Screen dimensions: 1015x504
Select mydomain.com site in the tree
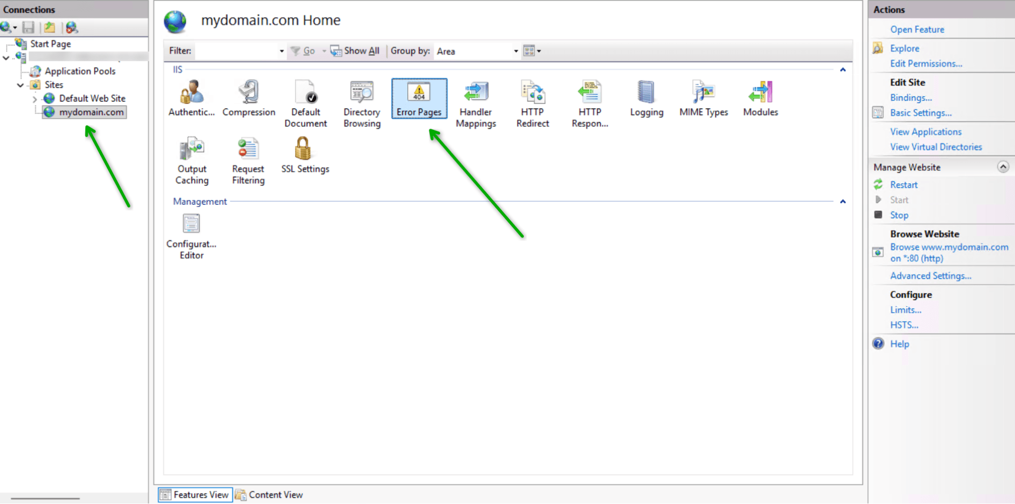click(91, 112)
